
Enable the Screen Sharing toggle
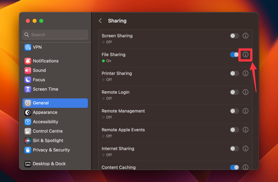(x=234, y=36)
